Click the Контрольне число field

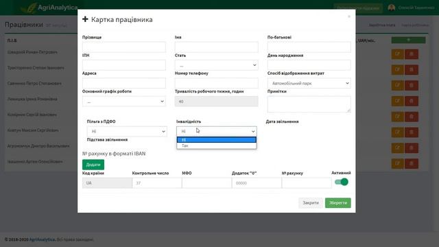pyautogui.click(x=157, y=183)
